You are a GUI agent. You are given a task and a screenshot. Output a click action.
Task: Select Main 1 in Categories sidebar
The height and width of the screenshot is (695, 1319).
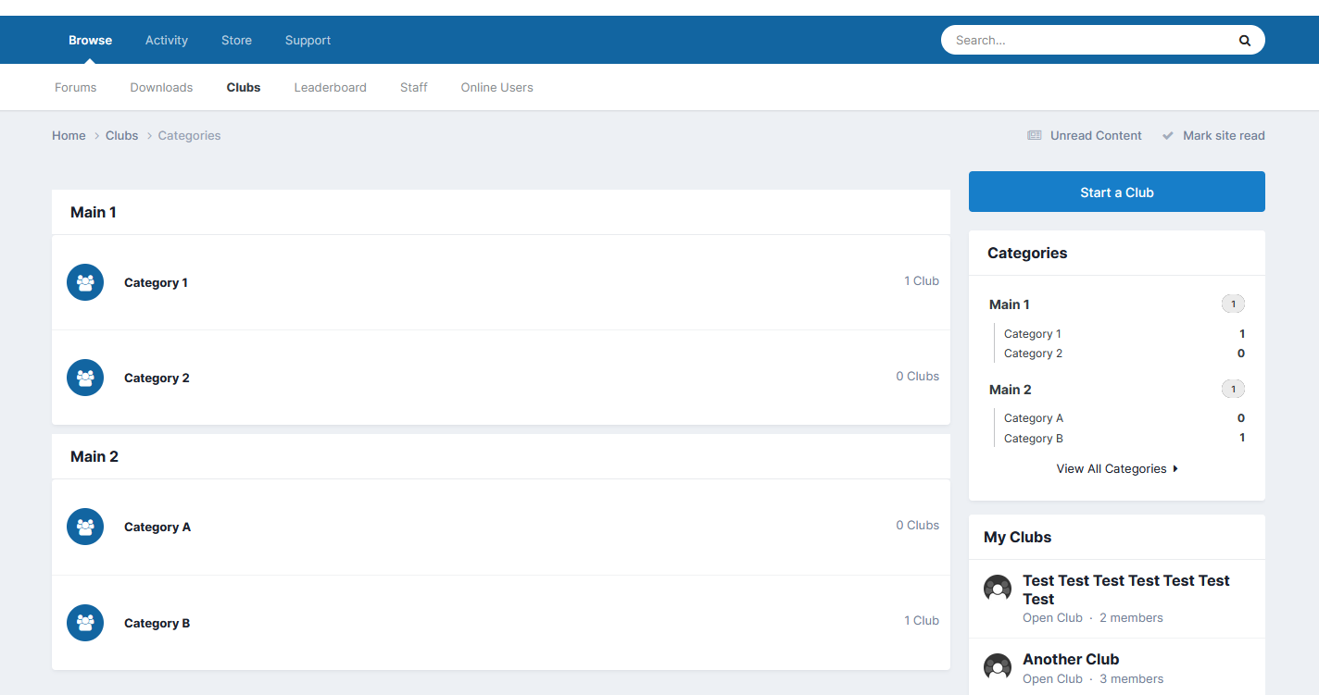[x=1010, y=304]
